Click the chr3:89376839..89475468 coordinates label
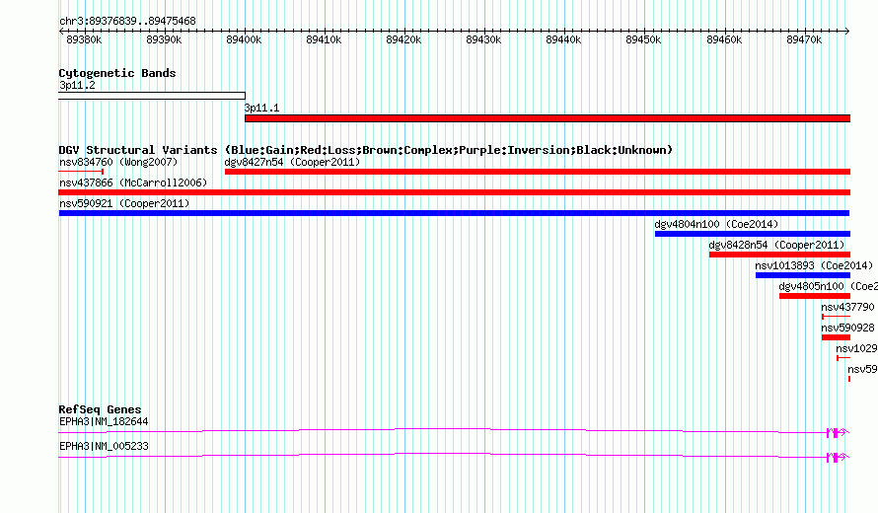 click(127, 21)
